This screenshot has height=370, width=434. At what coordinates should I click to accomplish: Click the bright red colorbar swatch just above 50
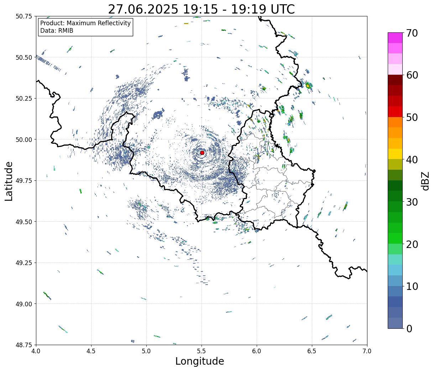pos(395,112)
